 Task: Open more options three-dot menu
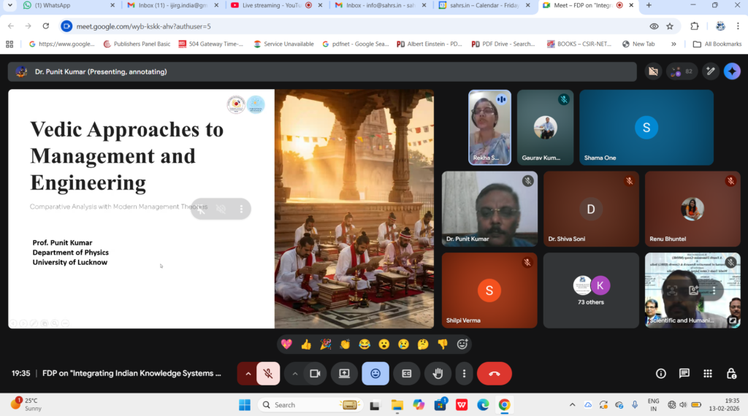coord(464,374)
